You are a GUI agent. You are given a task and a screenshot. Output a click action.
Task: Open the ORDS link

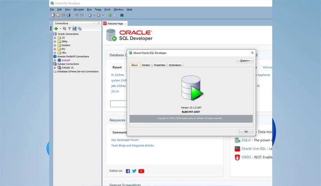(x=246, y=157)
